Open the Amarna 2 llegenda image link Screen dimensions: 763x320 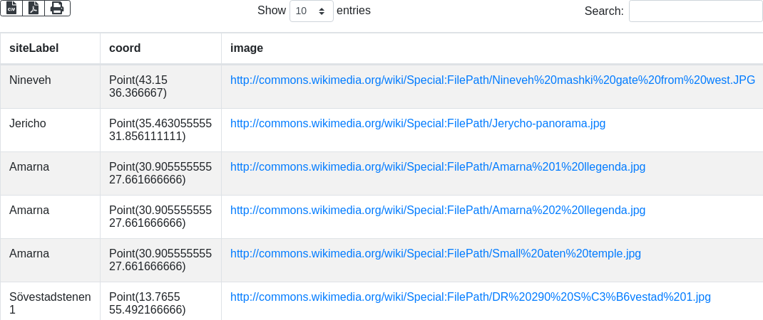pos(437,210)
